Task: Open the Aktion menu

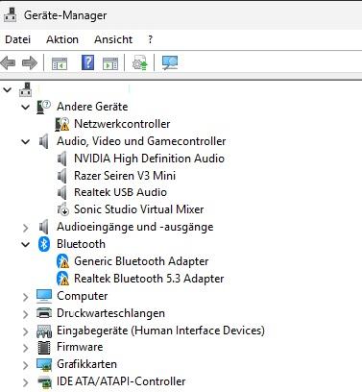Action: [x=62, y=39]
